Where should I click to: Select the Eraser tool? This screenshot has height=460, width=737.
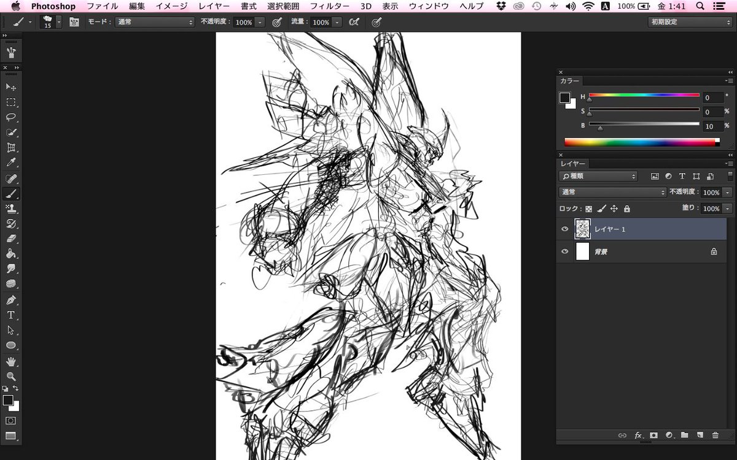[11, 239]
